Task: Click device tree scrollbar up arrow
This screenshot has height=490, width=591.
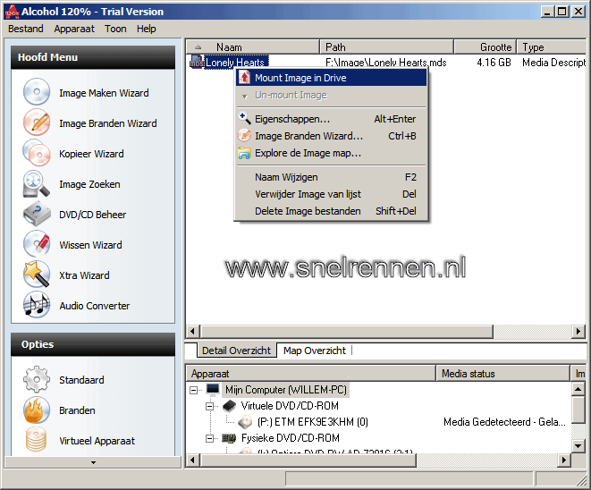Action: point(578,389)
